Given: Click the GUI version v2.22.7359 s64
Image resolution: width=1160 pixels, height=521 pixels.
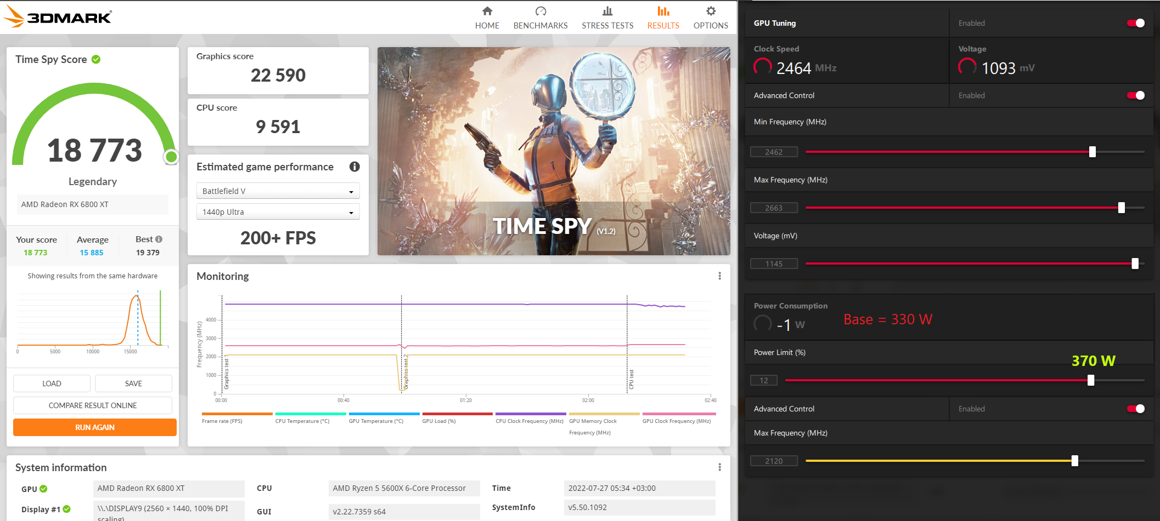Looking at the screenshot, I should [x=404, y=512].
